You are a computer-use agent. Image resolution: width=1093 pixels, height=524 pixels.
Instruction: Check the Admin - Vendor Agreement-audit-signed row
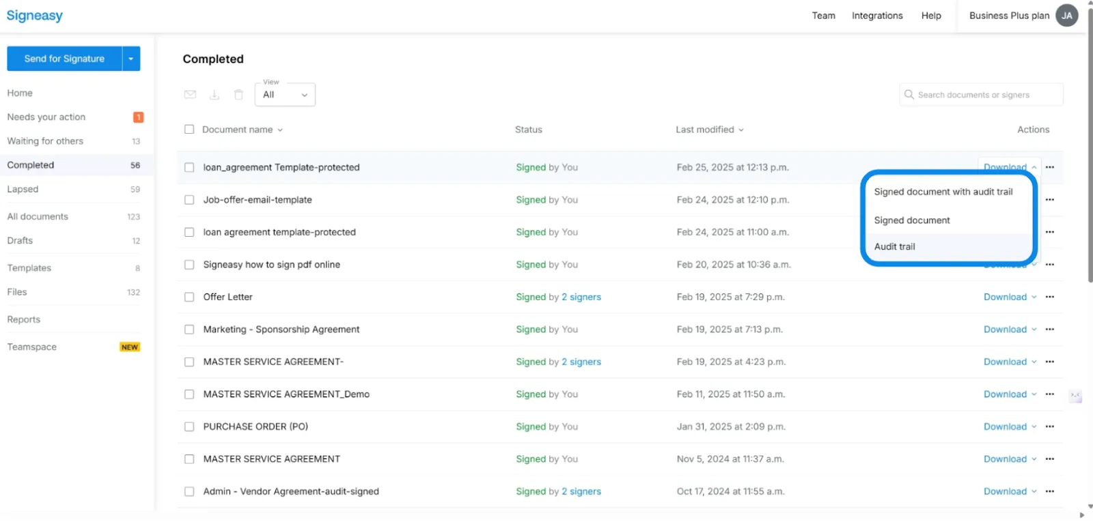click(189, 491)
